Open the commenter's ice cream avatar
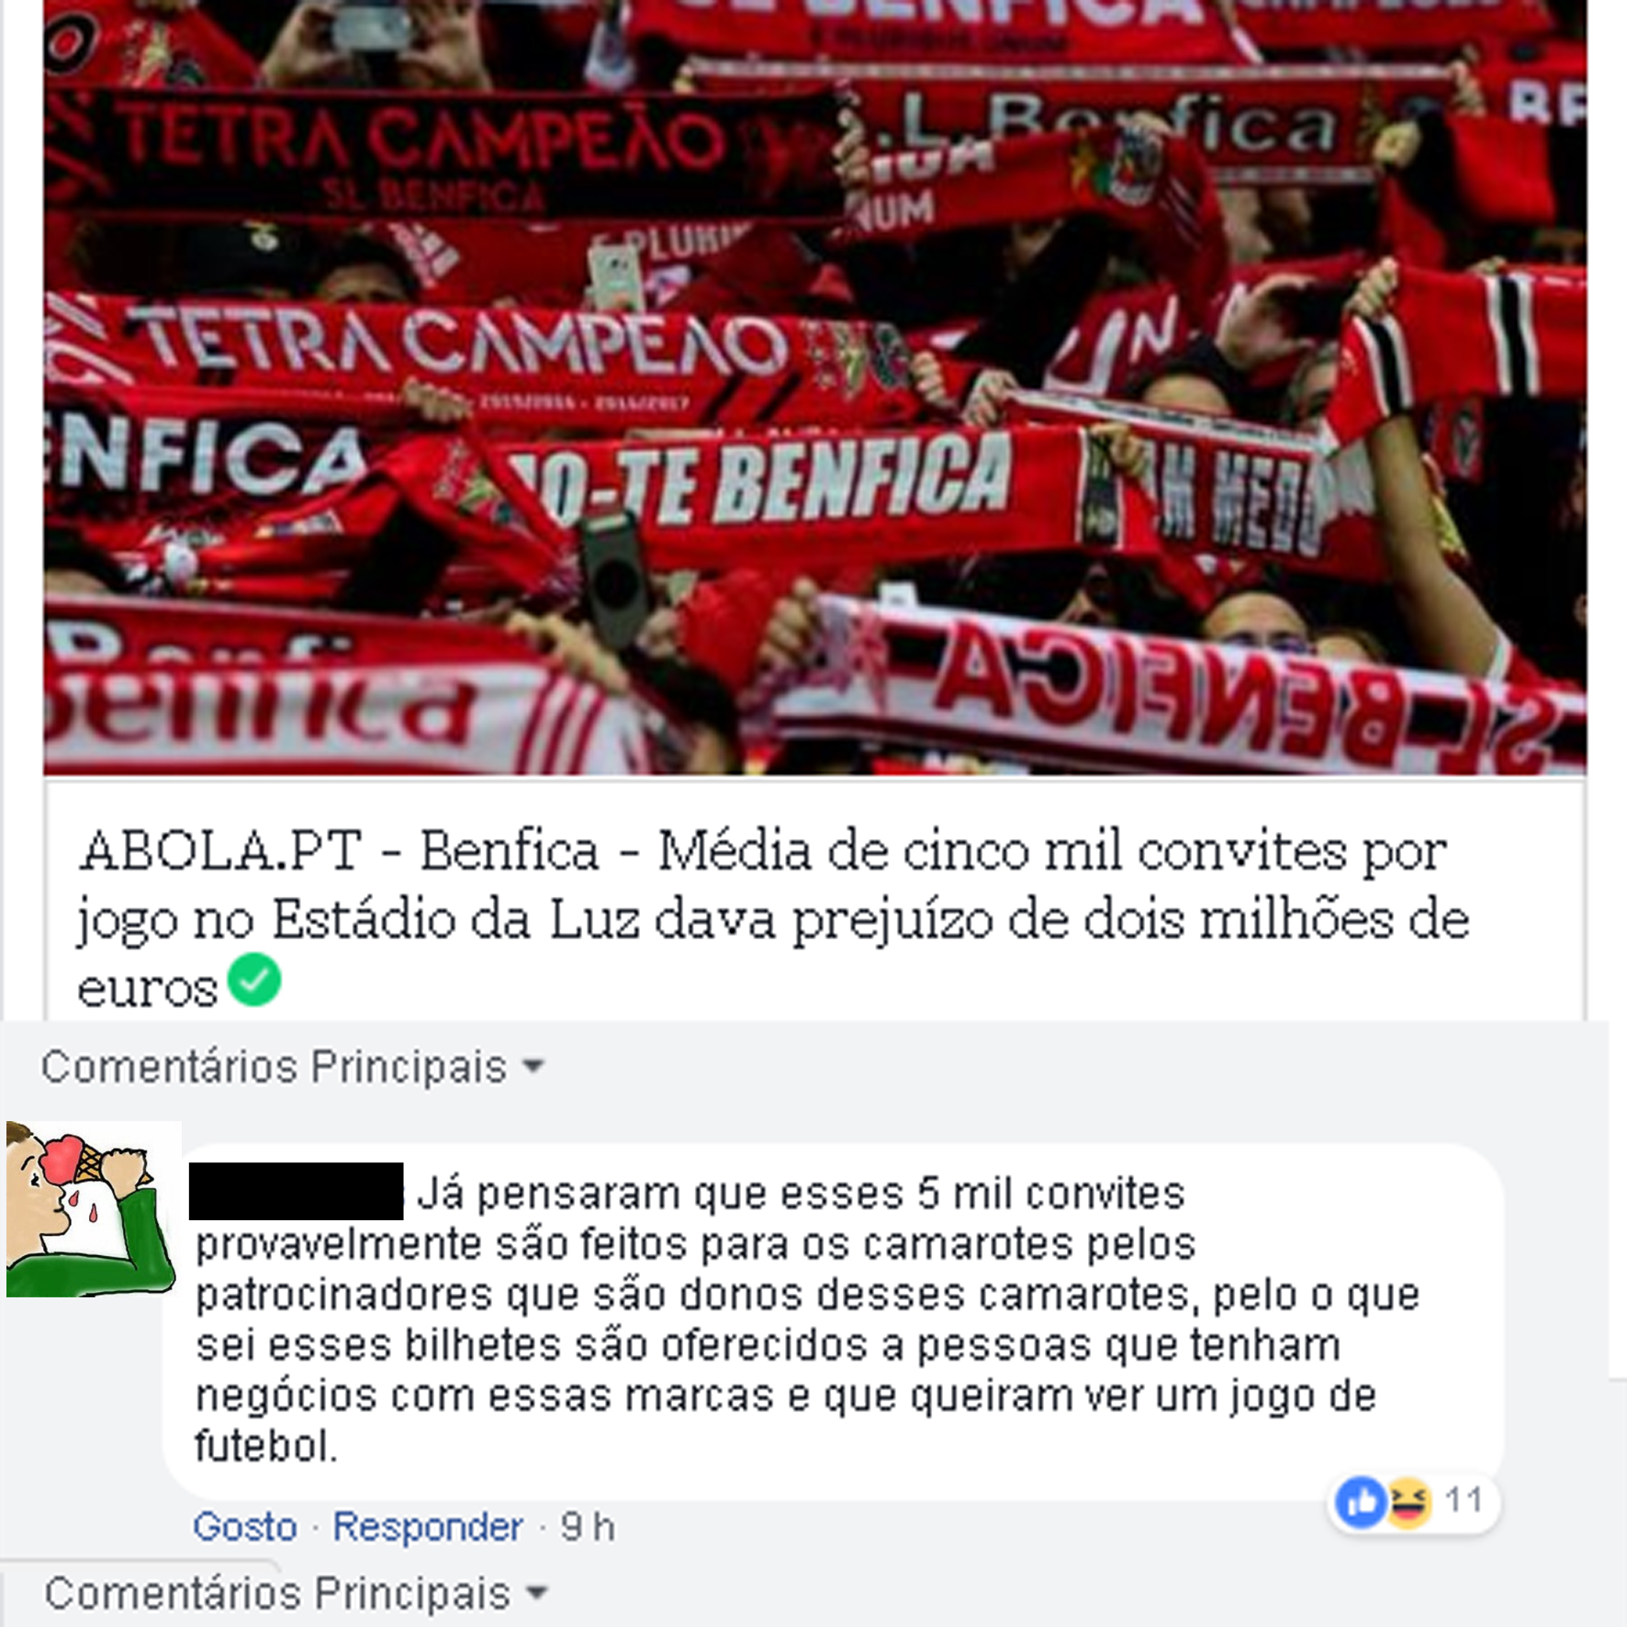The width and height of the screenshot is (1627, 1627). click(92, 1209)
